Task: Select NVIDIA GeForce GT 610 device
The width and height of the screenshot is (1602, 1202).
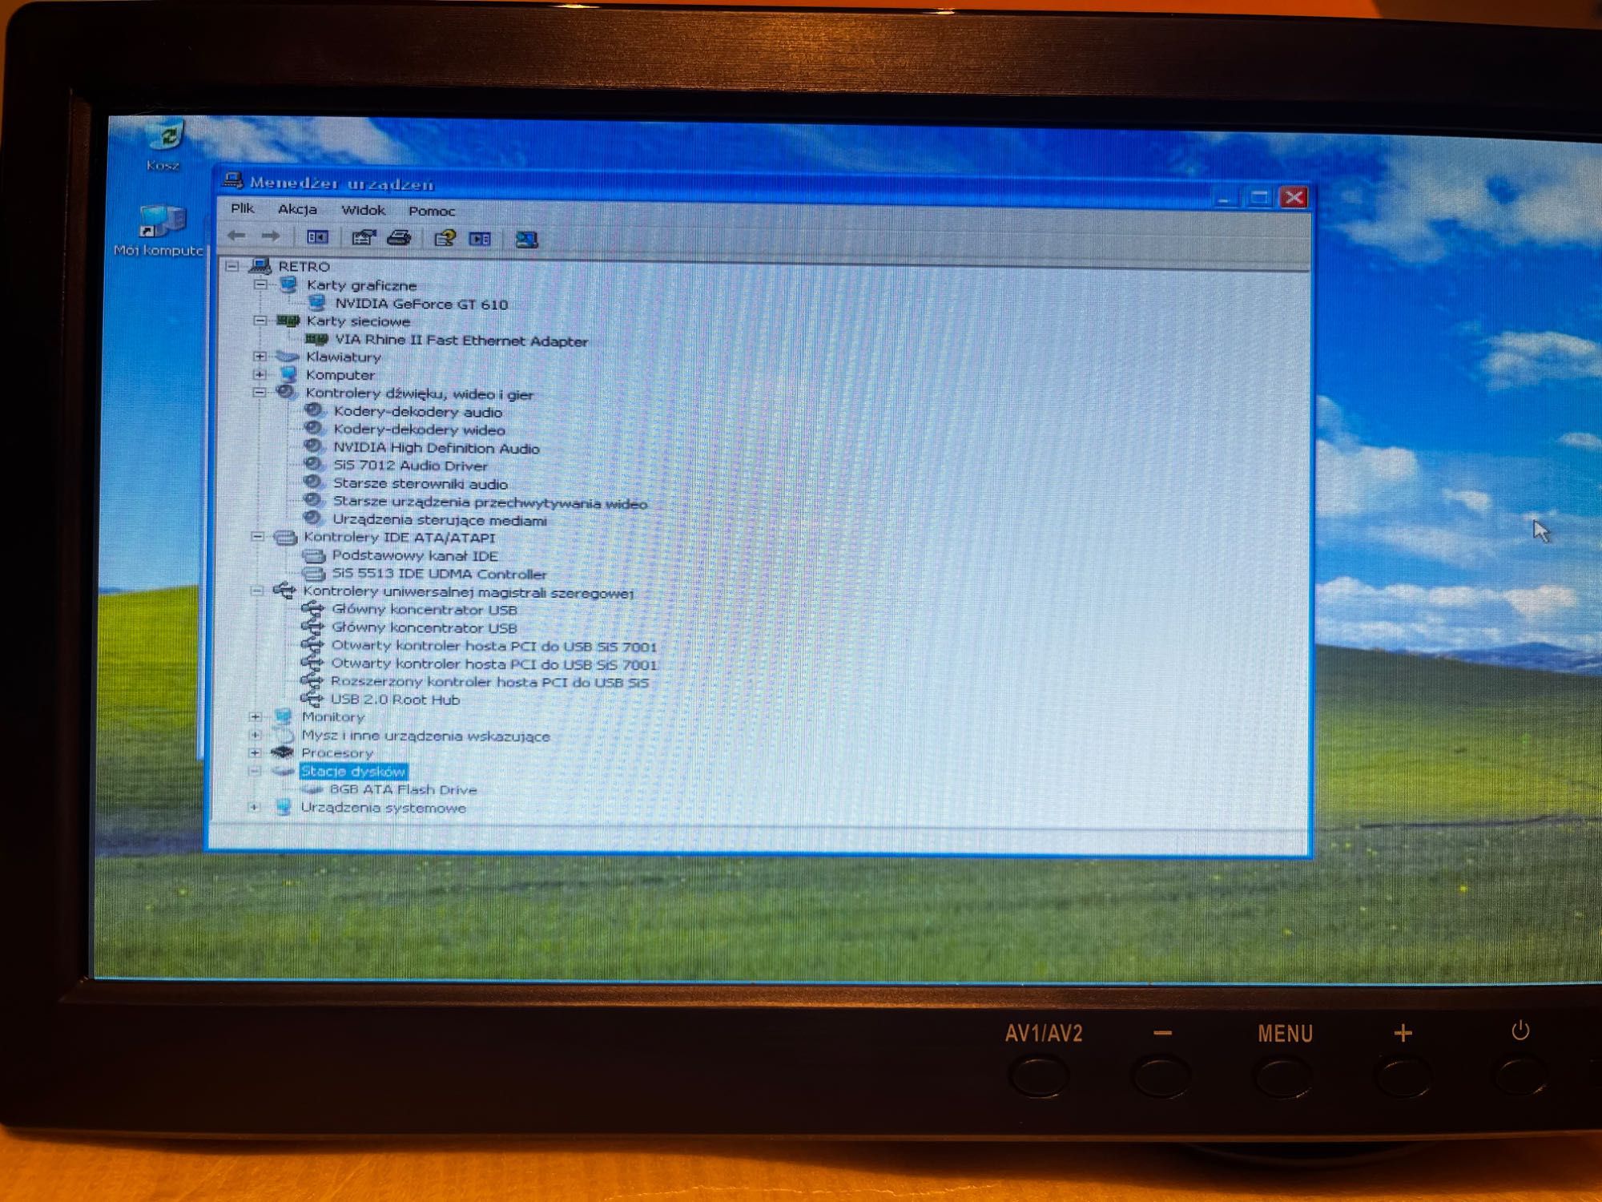Action: [x=421, y=304]
